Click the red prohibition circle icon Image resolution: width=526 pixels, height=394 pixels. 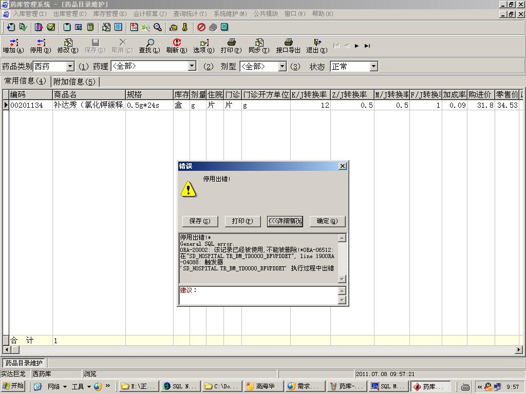point(201,27)
